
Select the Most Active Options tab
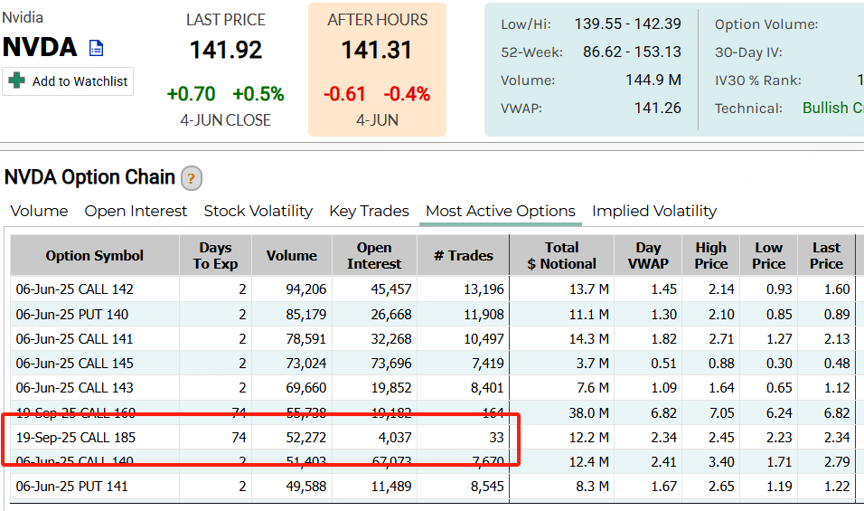pos(501,211)
